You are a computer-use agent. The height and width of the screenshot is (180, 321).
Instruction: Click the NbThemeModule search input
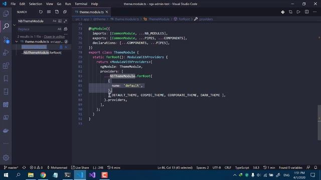[x=35, y=21]
